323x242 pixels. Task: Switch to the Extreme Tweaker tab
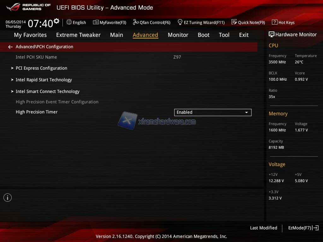[78, 35]
